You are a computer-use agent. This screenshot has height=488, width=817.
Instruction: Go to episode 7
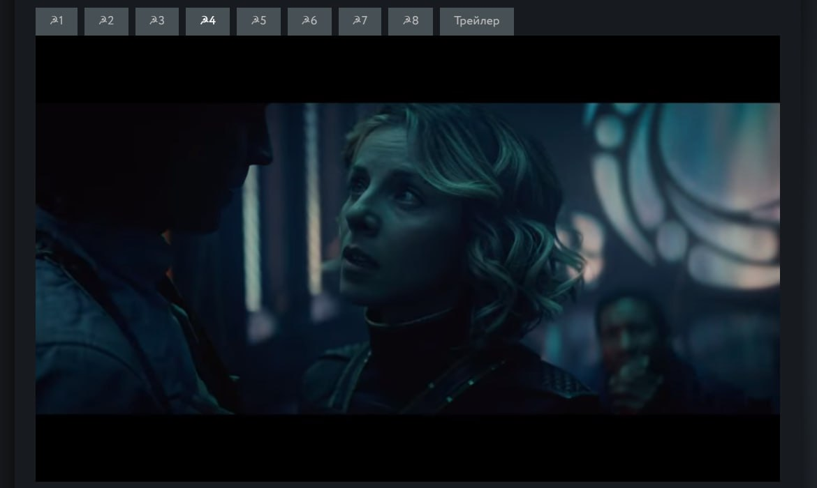pos(360,22)
